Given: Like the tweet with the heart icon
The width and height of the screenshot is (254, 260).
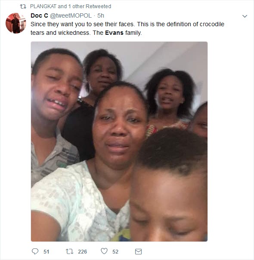Looking at the screenshot, I should (104, 251).
